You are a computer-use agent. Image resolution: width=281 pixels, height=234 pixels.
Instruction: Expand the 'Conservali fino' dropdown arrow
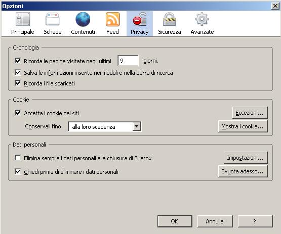[137, 126]
